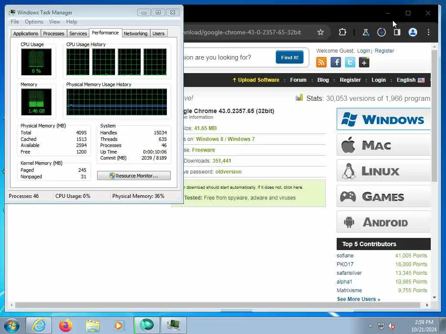Click the Twitter icon on the page
The width and height of the screenshot is (446, 334).
pos(350,62)
